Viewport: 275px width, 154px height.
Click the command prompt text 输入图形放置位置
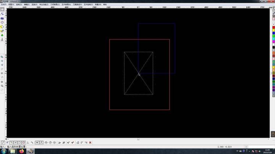click(x=16, y=147)
